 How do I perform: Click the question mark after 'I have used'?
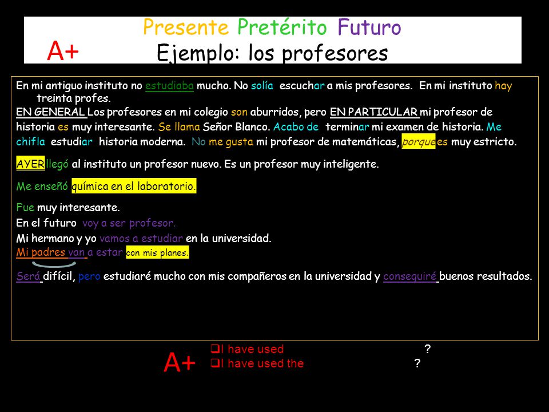(x=428, y=348)
